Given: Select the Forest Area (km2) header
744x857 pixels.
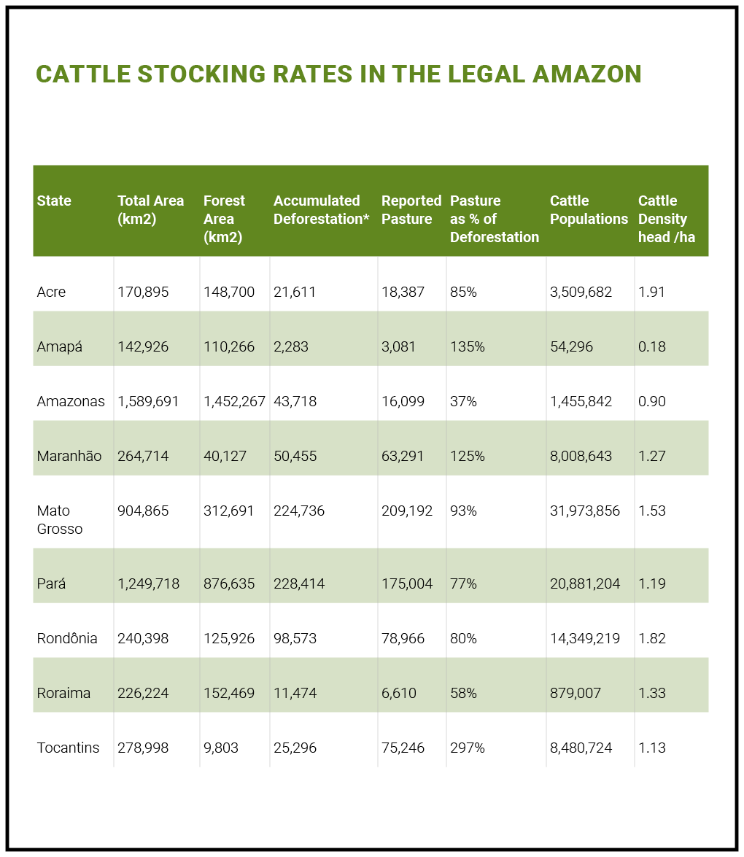Looking at the screenshot, I should tap(224, 219).
